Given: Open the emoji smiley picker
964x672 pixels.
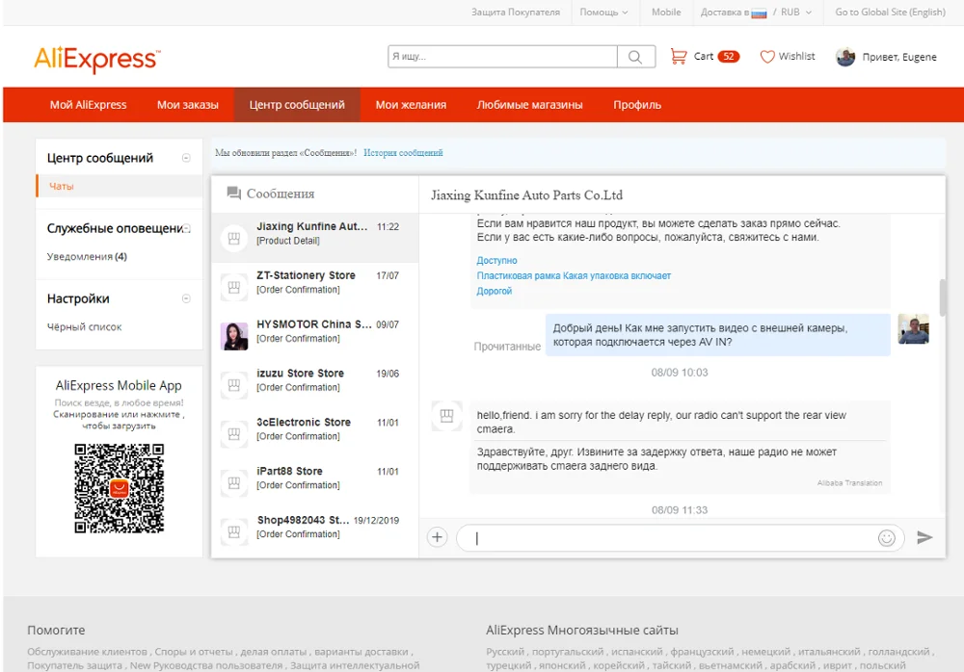Looking at the screenshot, I should click(x=887, y=538).
